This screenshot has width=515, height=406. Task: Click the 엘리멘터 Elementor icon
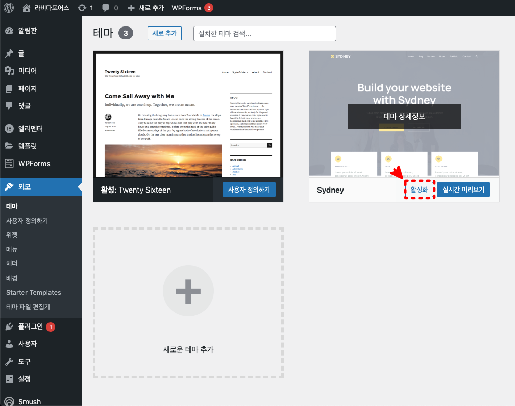[9, 128]
